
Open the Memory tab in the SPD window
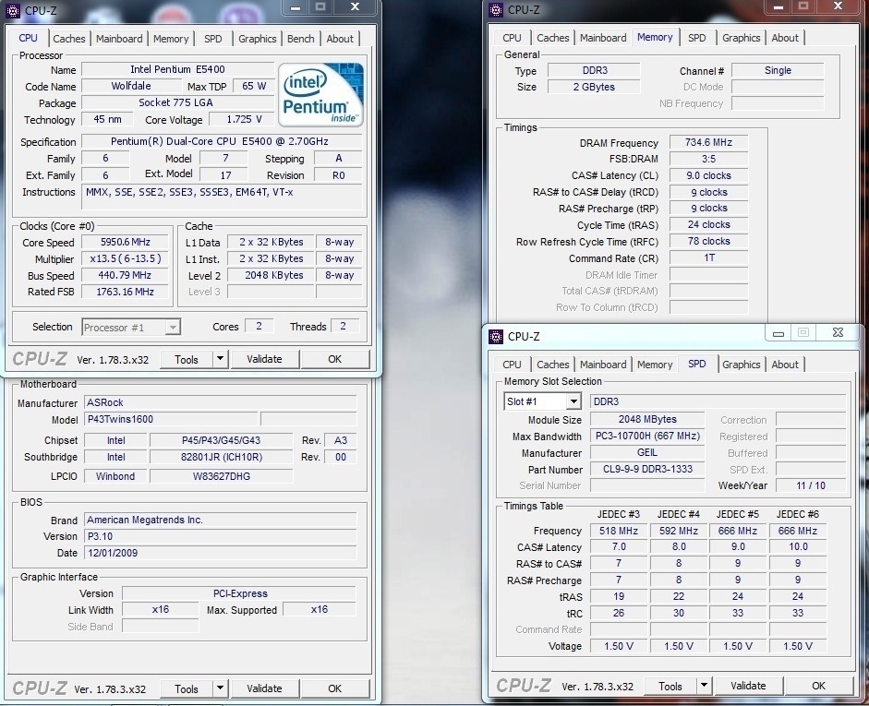click(x=655, y=365)
